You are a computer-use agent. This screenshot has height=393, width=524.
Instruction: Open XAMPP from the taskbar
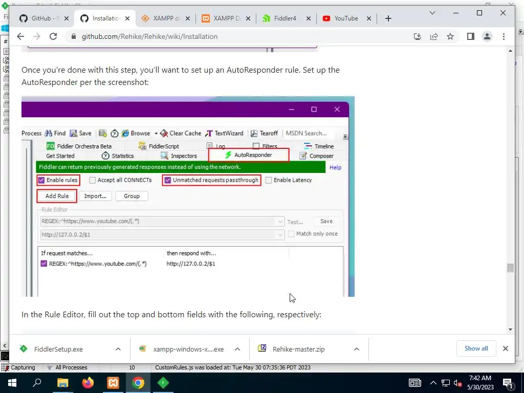(113, 383)
